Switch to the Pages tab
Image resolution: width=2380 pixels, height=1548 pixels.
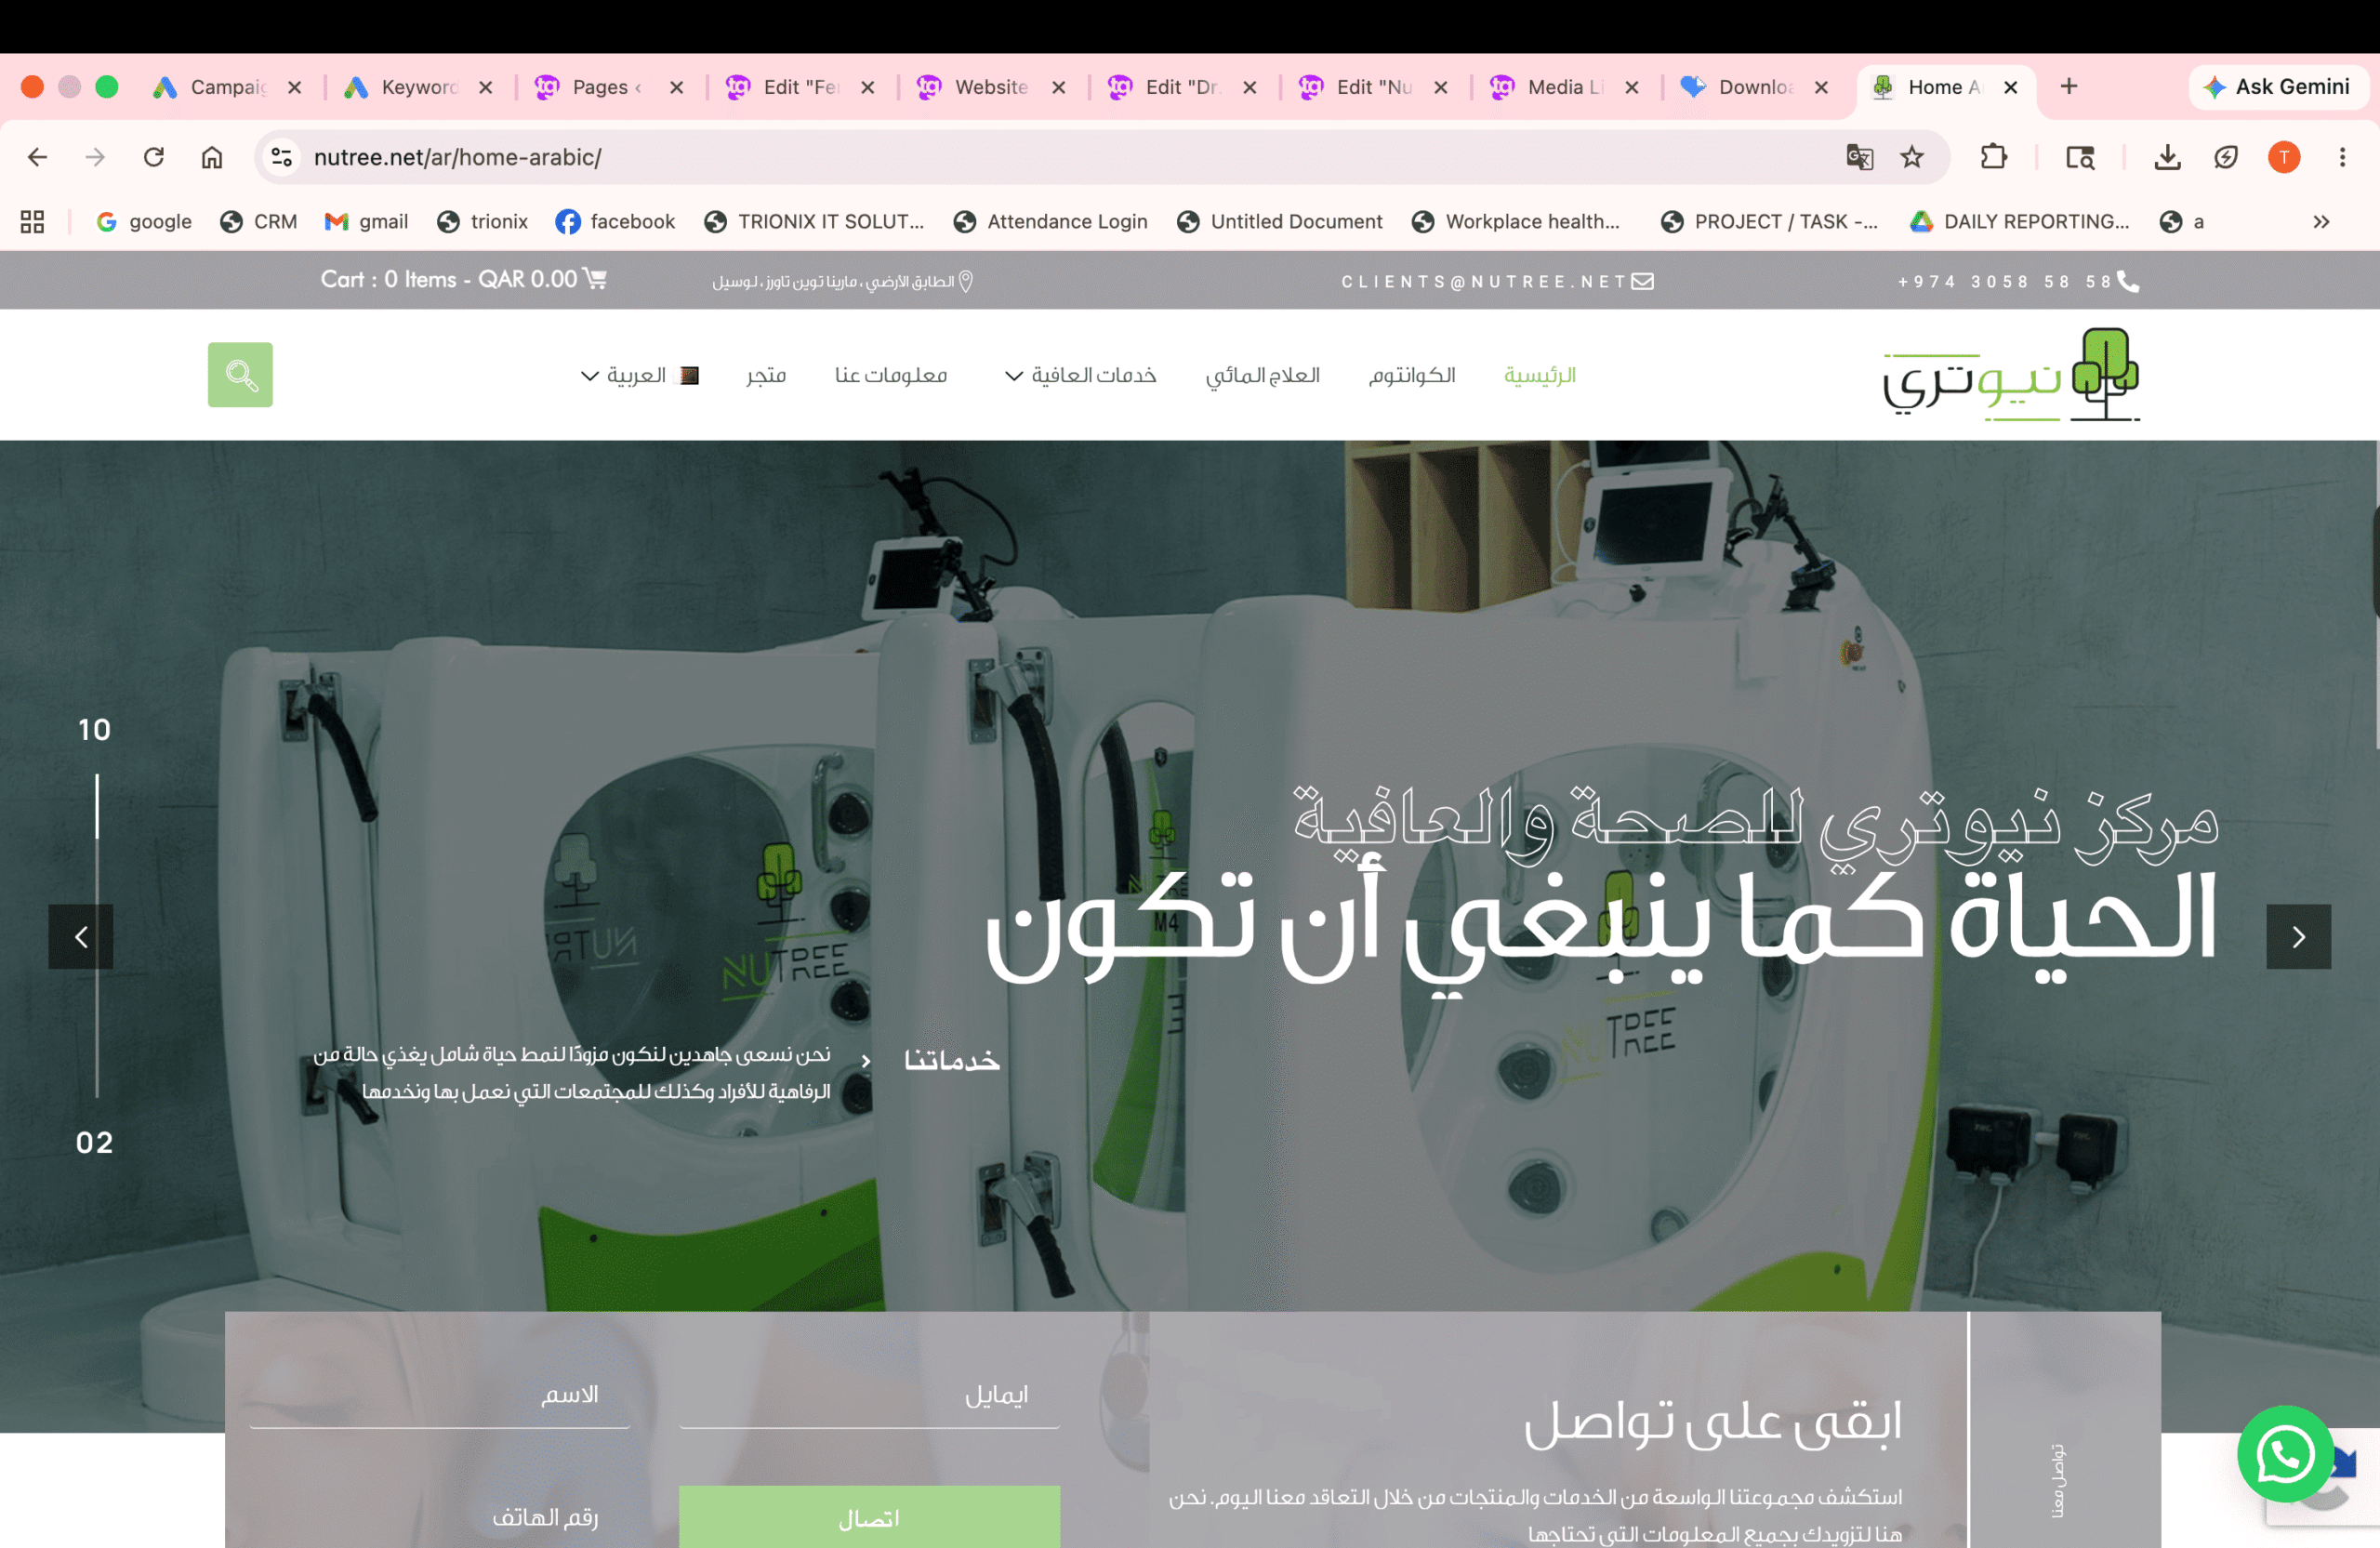609,87
